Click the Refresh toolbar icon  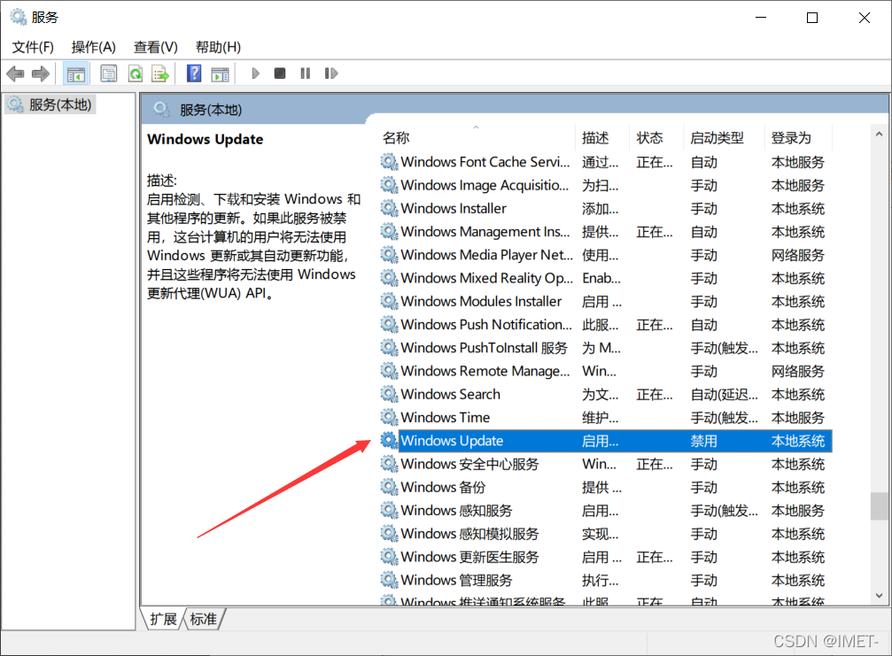(136, 73)
